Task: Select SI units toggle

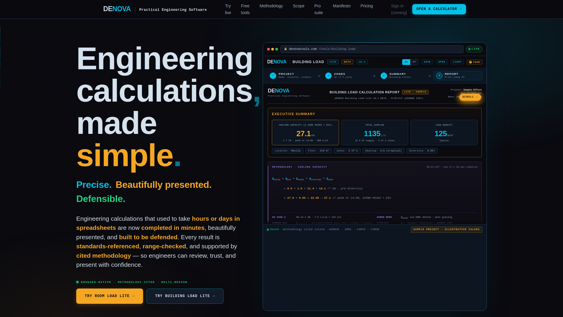Action: tap(406, 62)
